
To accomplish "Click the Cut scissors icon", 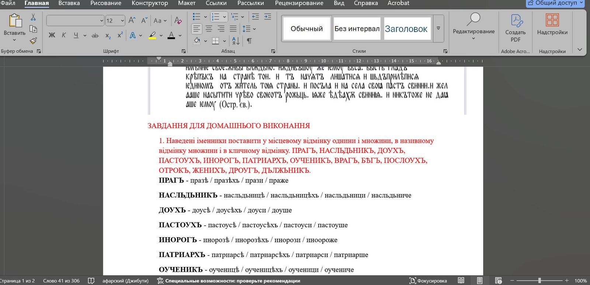I will coord(33,17).
